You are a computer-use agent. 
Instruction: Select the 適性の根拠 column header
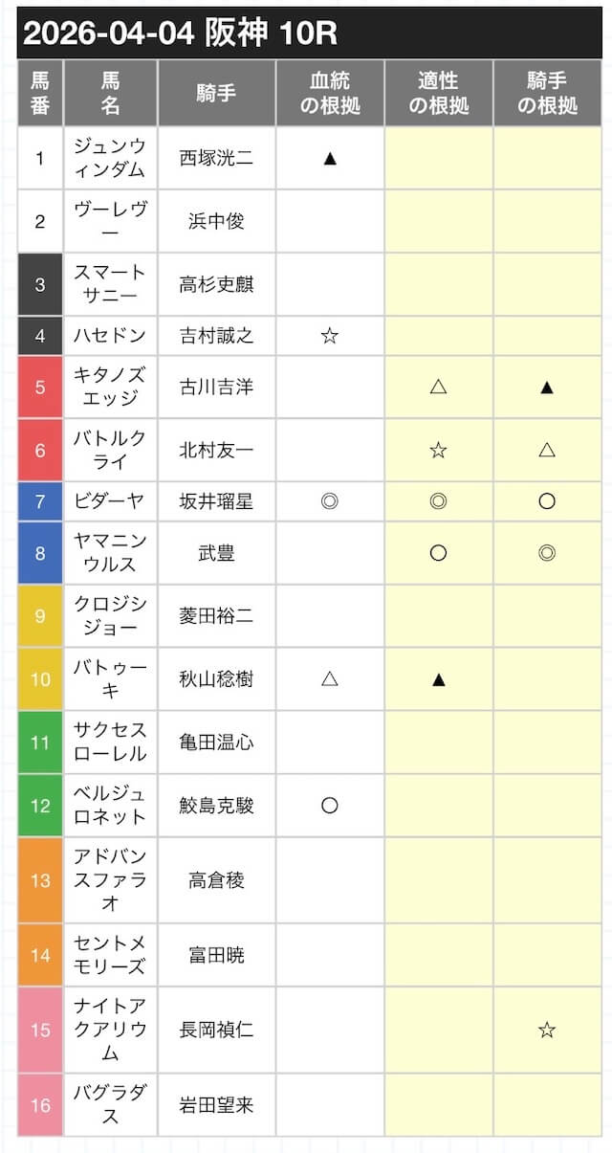pyautogui.click(x=439, y=93)
